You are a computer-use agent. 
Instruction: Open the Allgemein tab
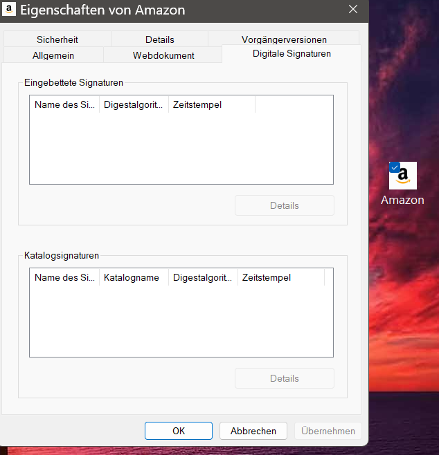[53, 55]
